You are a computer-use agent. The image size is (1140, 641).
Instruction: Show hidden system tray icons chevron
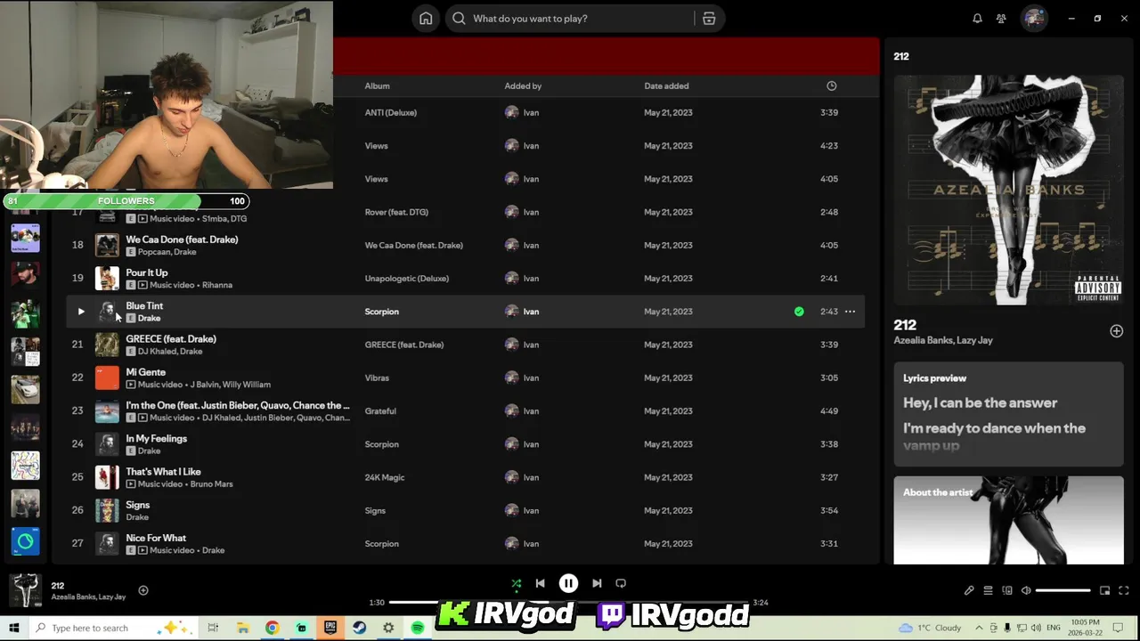pos(978,628)
